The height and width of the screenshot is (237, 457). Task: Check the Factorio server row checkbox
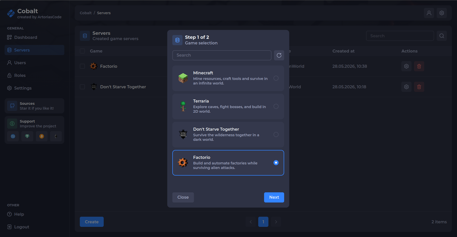[x=82, y=66]
